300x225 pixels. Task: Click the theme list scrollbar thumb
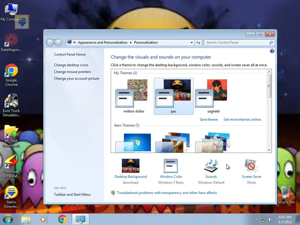[x=269, y=86]
